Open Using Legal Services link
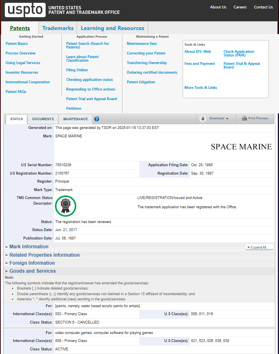The image size is (279, 354). pos(23,63)
